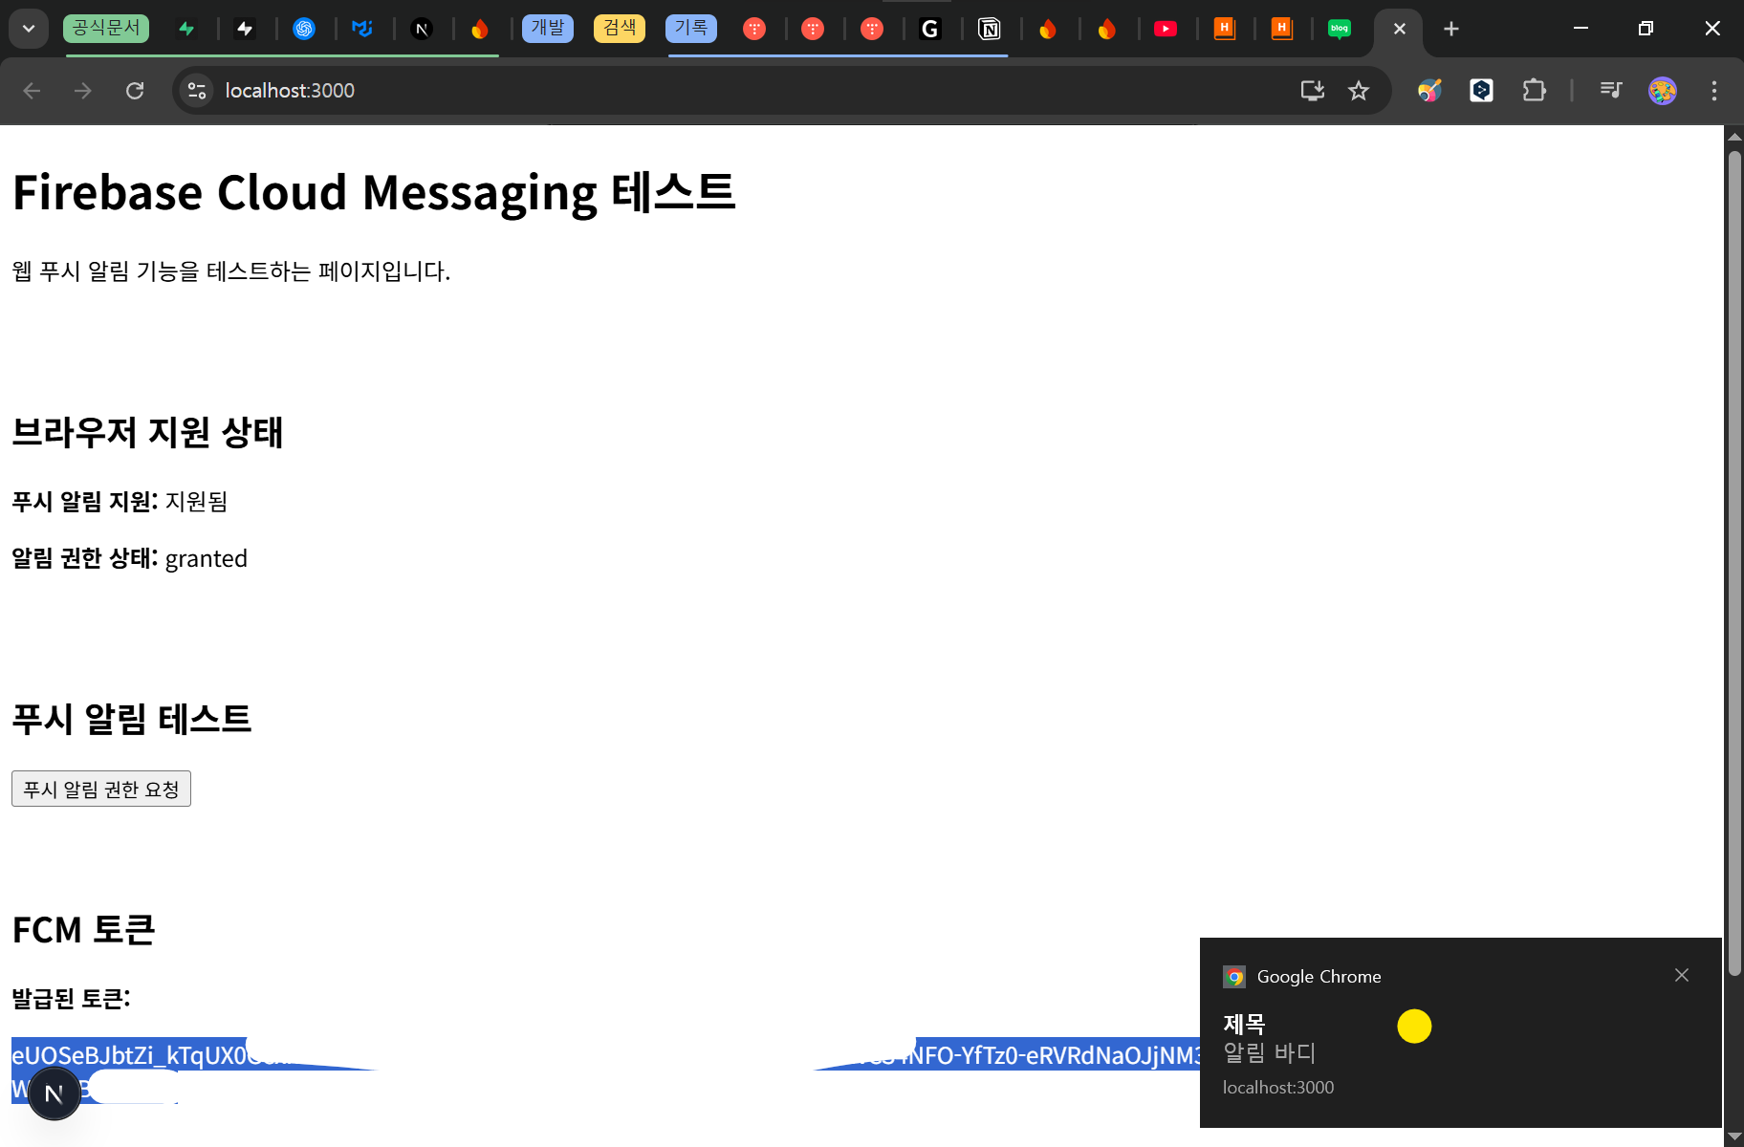The image size is (1744, 1147).
Task: Open the first red circle icon tab
Action: pos(754,29)
